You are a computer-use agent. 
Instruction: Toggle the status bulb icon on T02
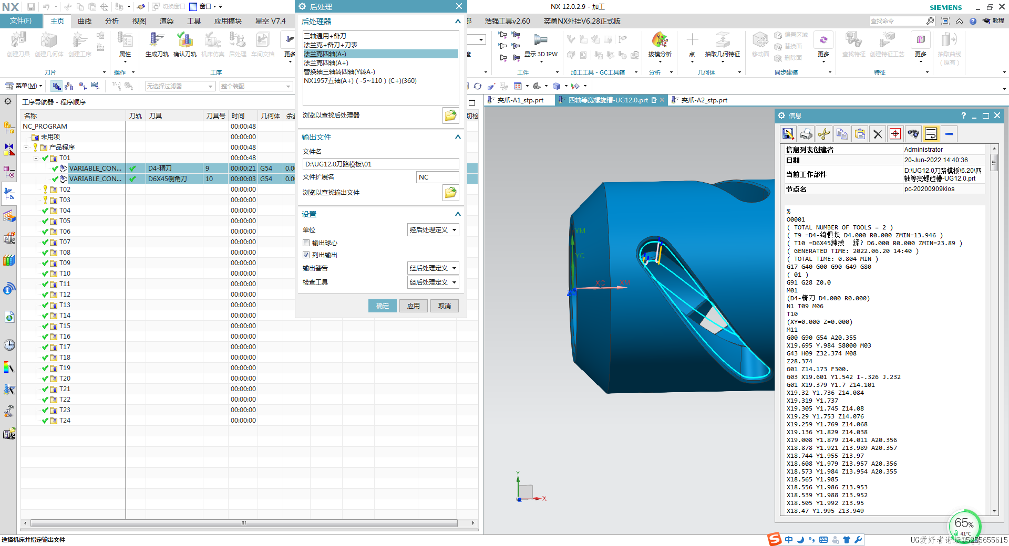point(45,190)
